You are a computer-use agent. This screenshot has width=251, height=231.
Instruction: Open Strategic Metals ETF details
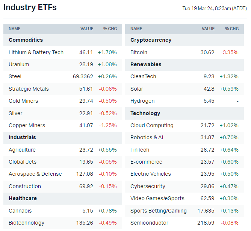[29, 89]
